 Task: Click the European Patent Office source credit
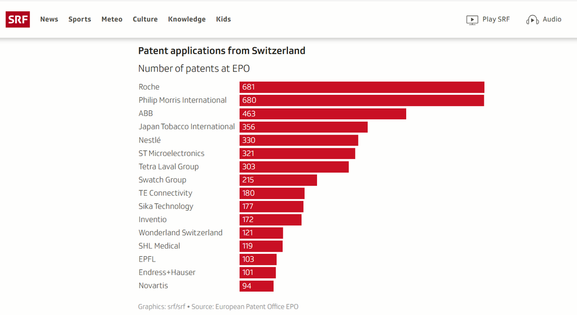(256, 306)
